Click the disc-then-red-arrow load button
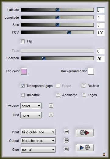This screenshot has height=159, width=110. pyautogui.click(x=85, y=133)
